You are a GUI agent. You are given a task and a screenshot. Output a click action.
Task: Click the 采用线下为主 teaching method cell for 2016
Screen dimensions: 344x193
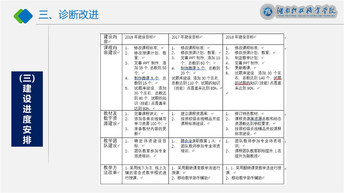tap(145, 173)
